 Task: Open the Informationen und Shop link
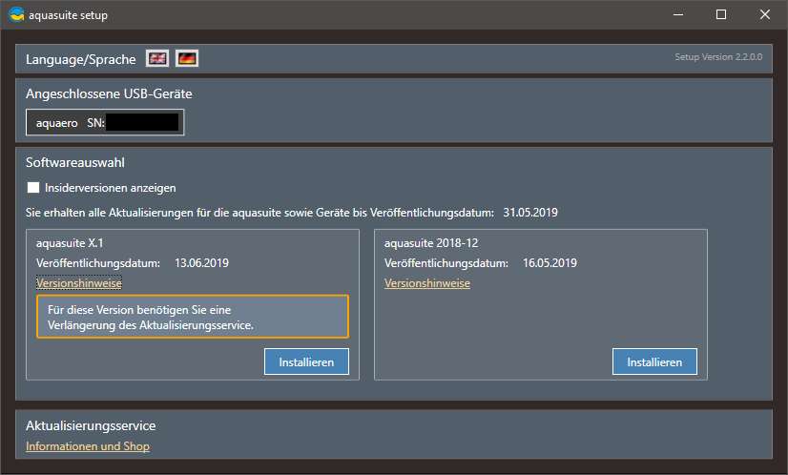(x=88, y=445)
